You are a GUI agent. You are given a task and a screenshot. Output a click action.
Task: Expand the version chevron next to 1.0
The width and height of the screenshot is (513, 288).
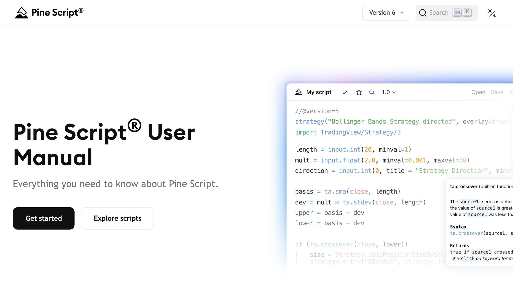click(x=394, y=92)
